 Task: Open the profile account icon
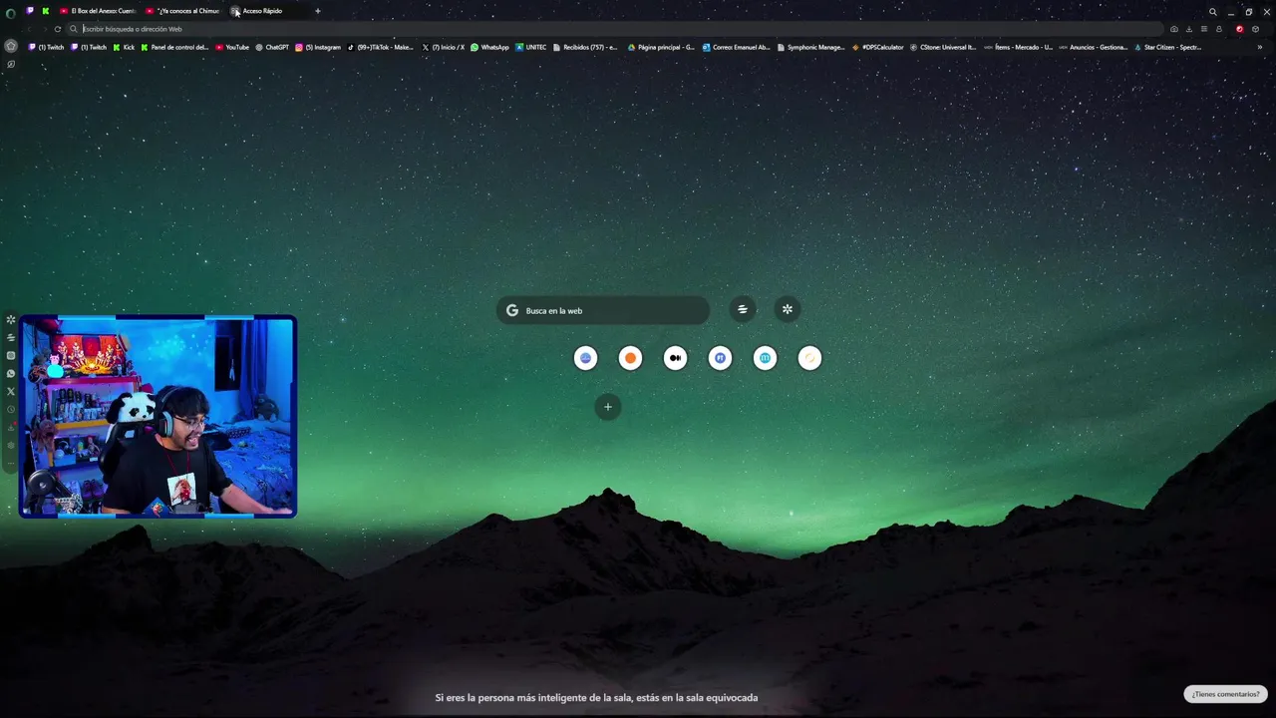click(1218, 29)
